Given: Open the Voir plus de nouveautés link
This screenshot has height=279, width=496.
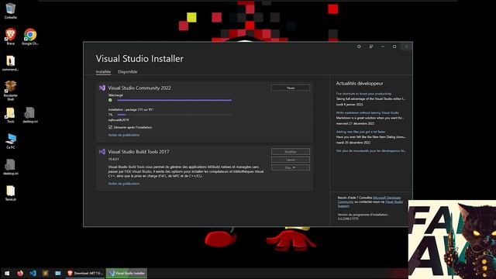Looking at the screenshot, I should [370, 151].
